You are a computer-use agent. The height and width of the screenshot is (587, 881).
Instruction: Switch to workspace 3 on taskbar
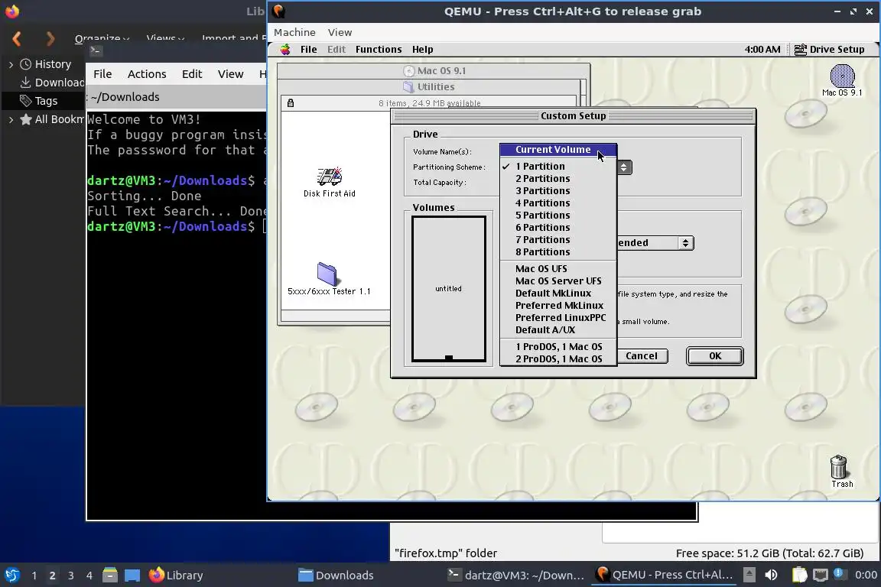click(71, 576)
